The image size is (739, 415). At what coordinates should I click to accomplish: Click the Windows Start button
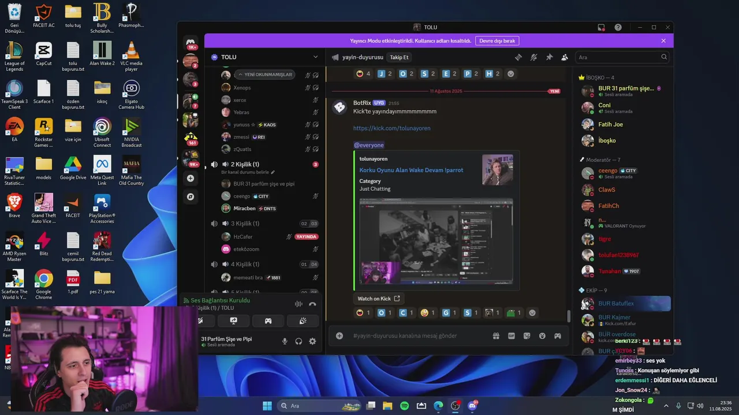tap(267, 406)
